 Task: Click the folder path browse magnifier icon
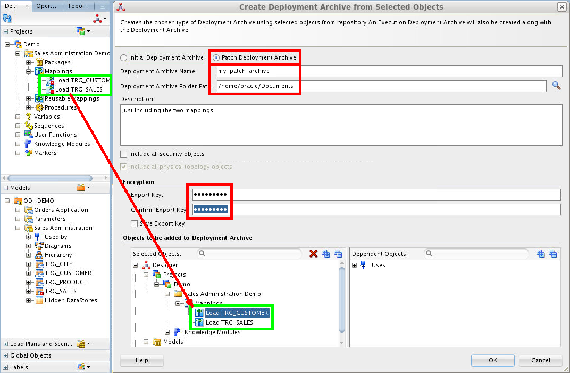[556, 86]
